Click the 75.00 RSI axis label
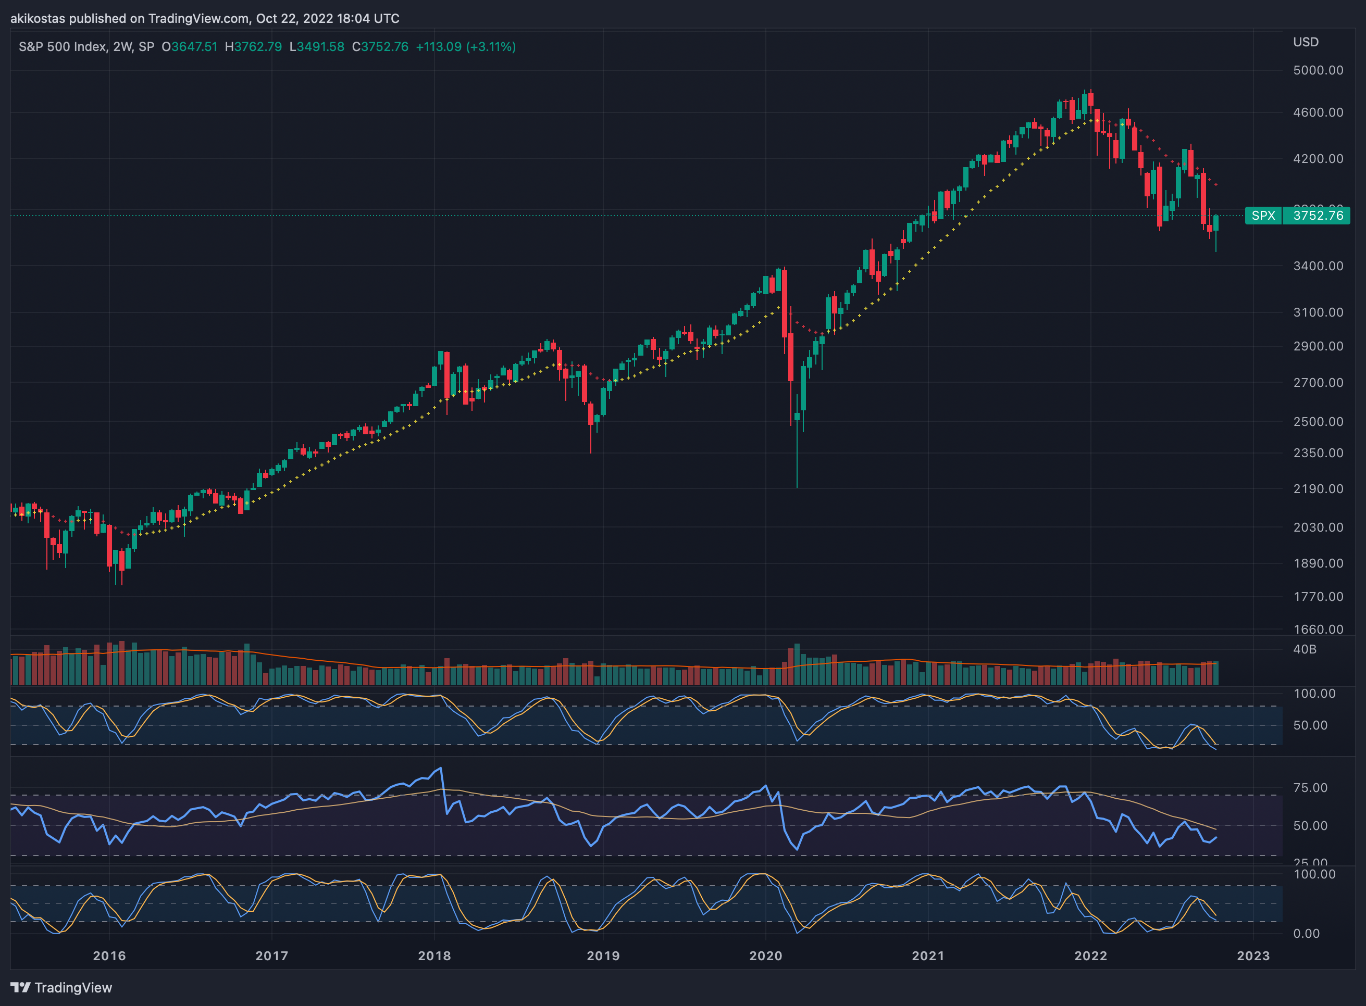 [x=1311, y=788]
